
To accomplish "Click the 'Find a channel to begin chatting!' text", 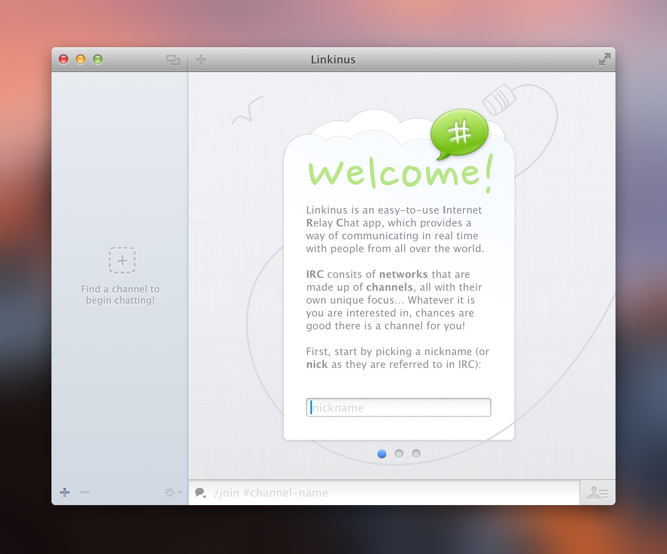I will click(120, 295).
